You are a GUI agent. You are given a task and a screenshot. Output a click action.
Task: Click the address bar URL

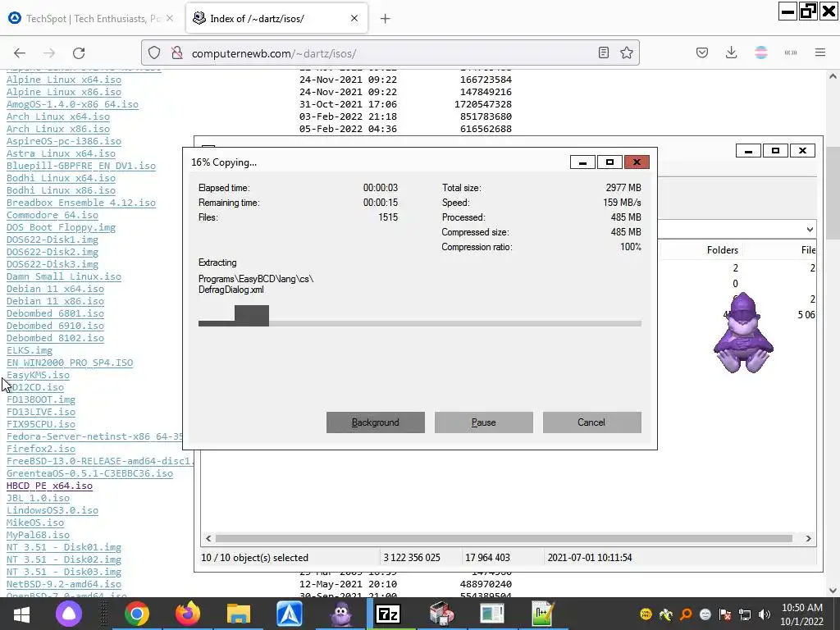(274, 53)
